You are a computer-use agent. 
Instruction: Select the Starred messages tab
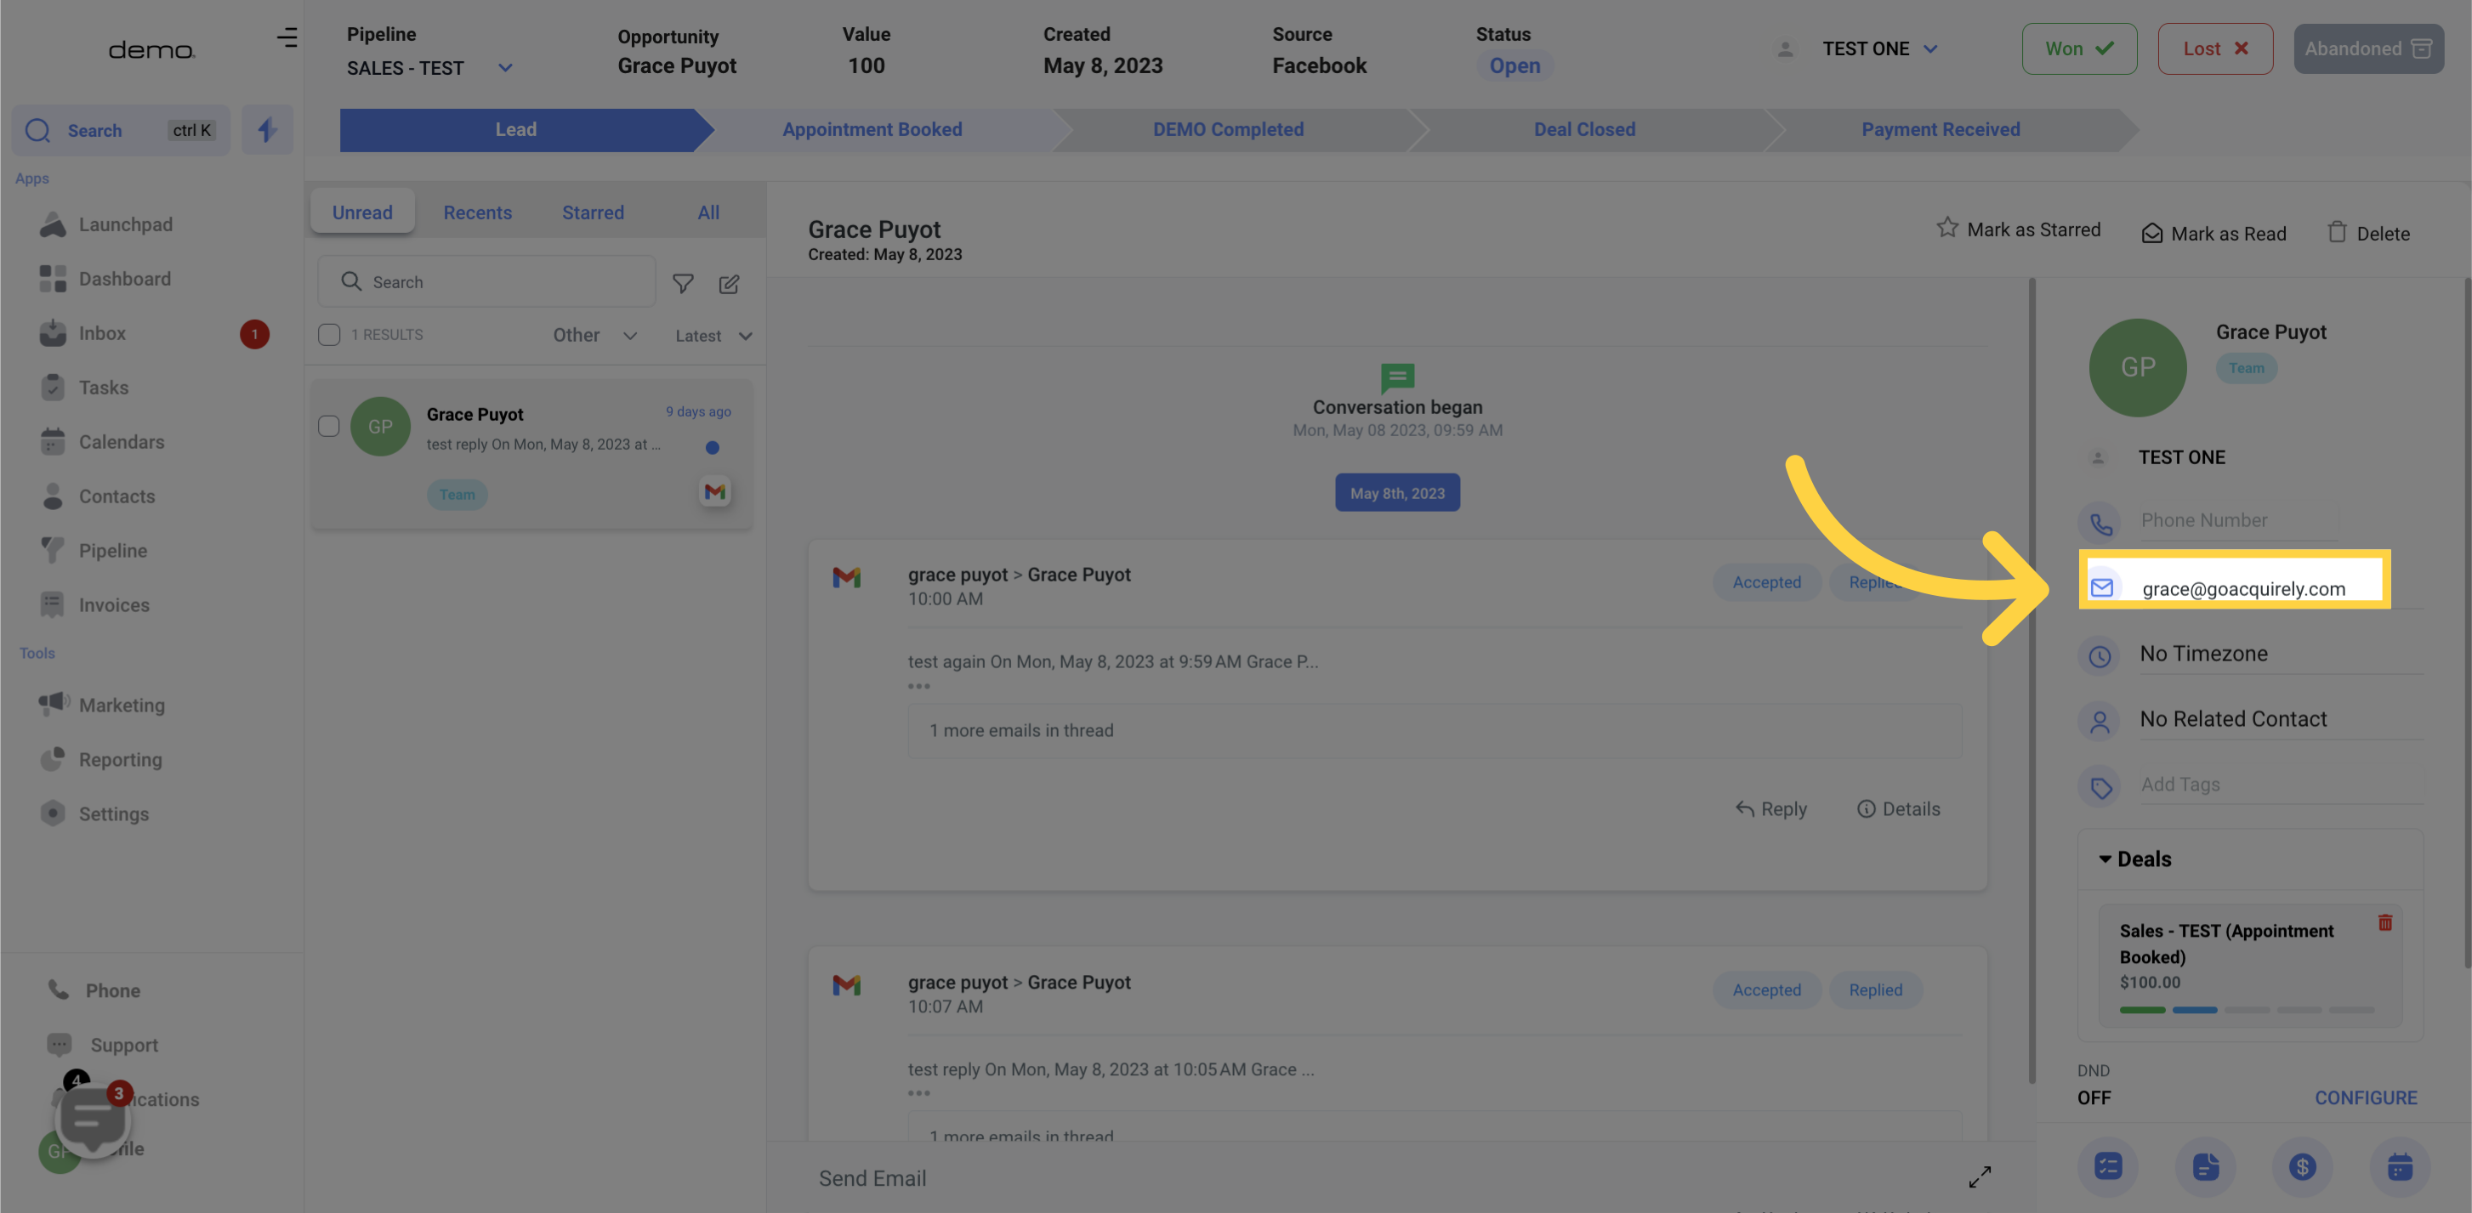[x=593, y=209]
